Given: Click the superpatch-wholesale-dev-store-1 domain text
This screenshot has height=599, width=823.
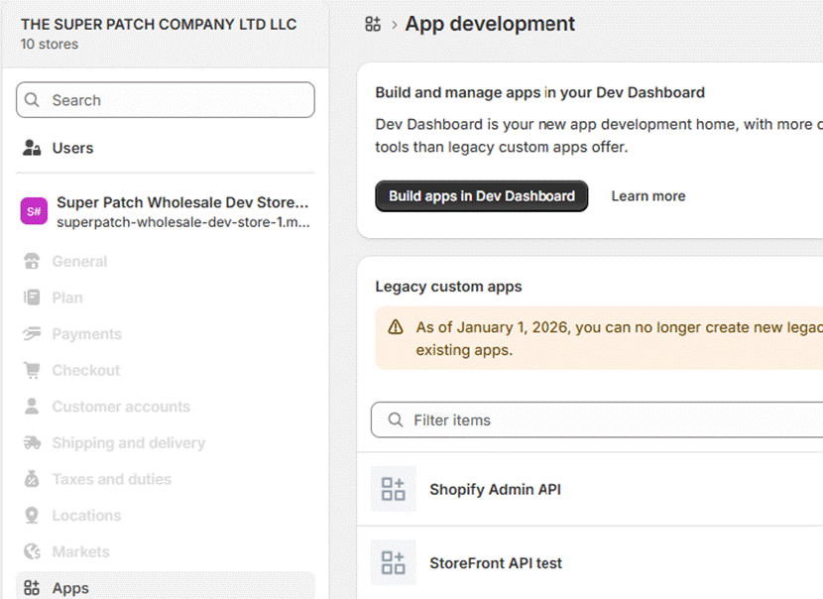Looking at the screenshot, I should [183, 222].
